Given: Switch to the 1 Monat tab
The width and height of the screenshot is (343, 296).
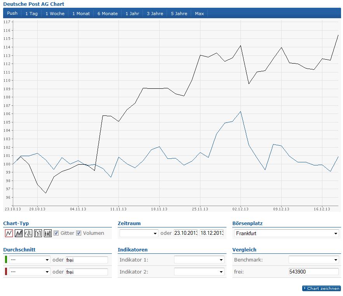Looking at the screenshot, I should pos(81,13).
